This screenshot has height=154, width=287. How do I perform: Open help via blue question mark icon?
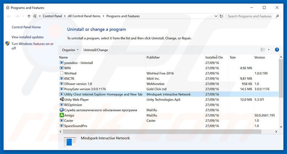tap(277, 50)
